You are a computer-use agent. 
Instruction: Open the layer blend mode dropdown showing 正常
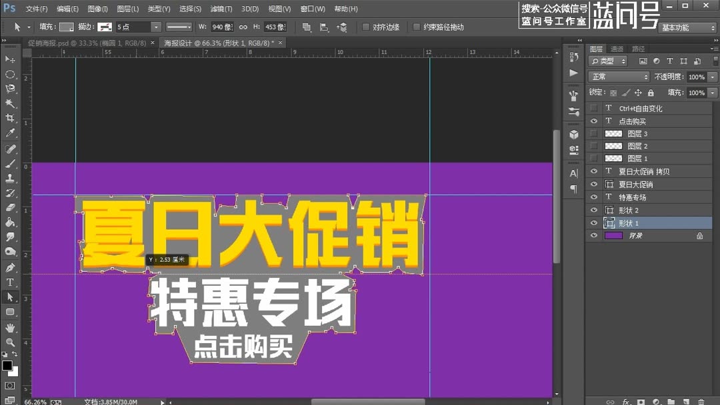point(617,77)
